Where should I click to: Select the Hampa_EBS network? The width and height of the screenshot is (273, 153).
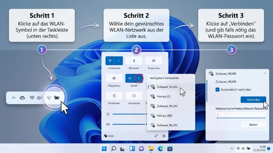point(171,116)
